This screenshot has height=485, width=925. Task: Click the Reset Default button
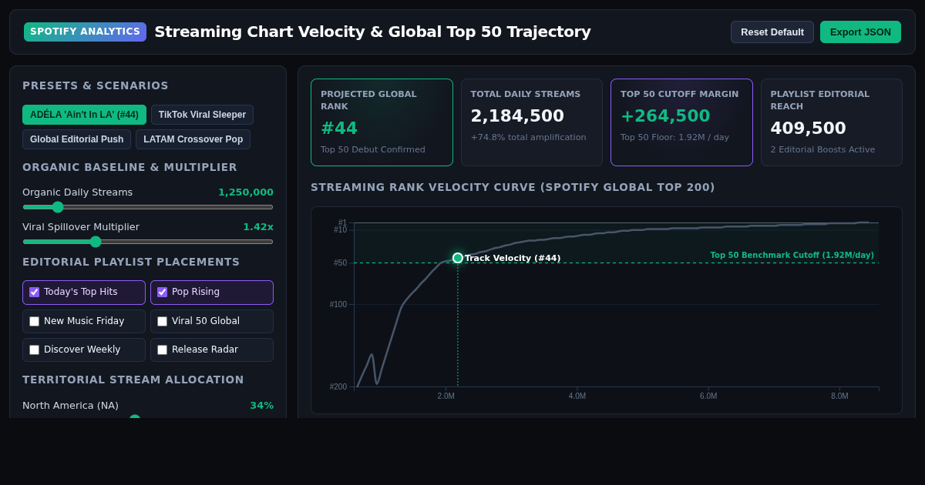[x=772, y=32]
